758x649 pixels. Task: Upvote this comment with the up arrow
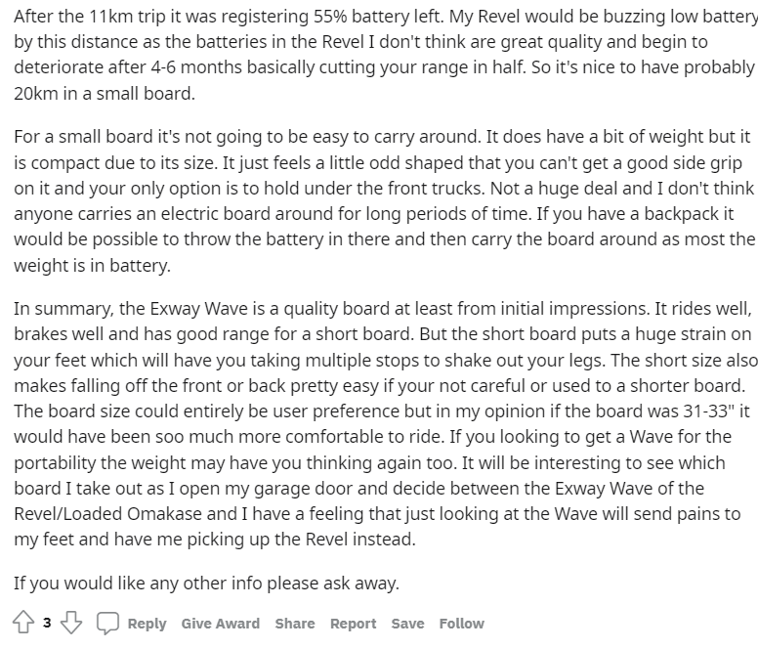tap(23, 623)
